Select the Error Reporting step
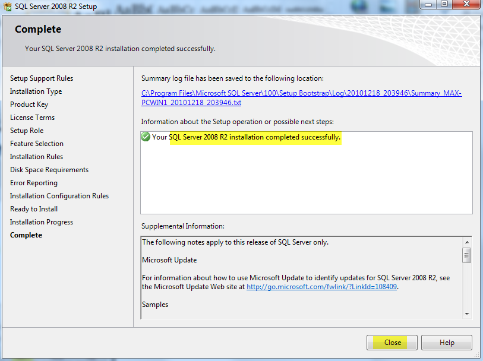This screenshot has width=483, height=361. pos(34,183)
